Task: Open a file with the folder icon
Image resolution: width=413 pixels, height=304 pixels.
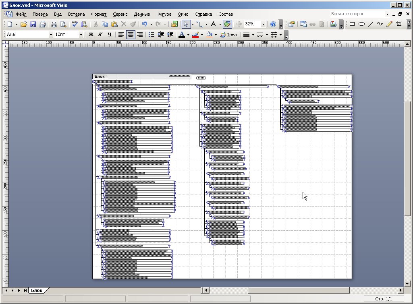Action: (24, 24)
